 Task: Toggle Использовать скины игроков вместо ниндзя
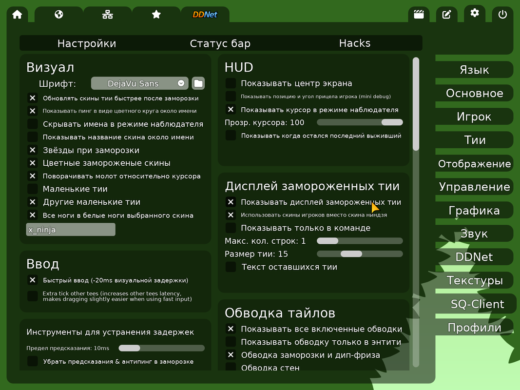(231, 214)
